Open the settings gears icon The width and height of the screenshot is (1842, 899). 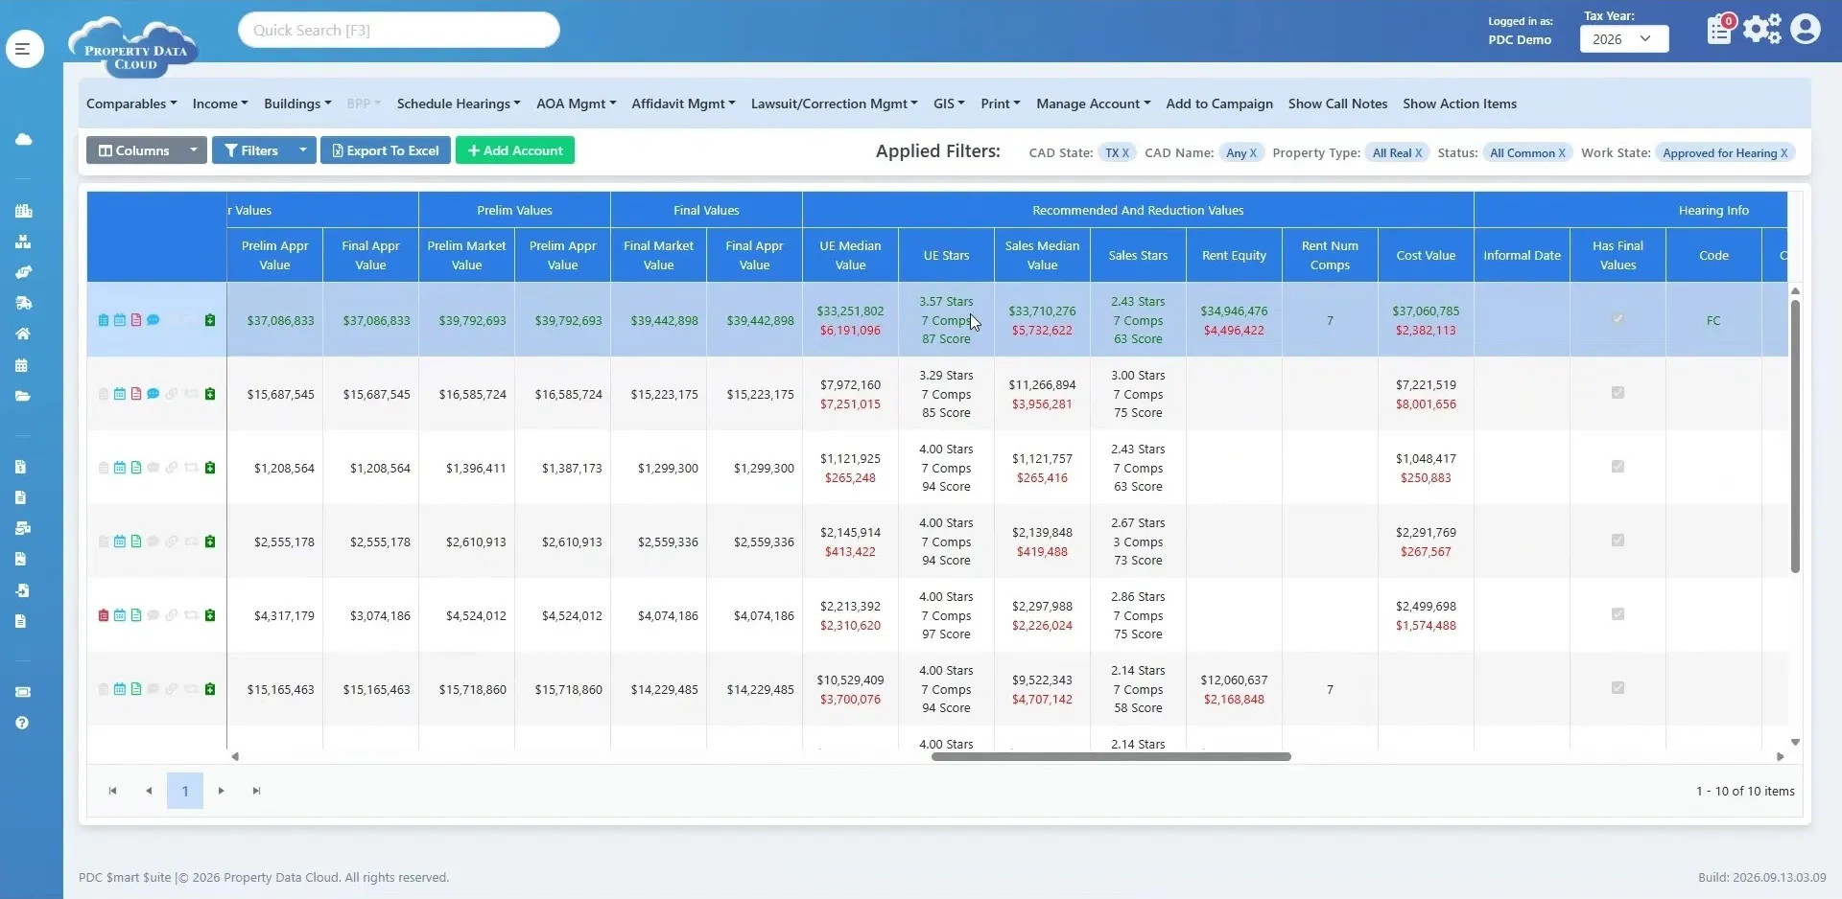coord(1762,29)
